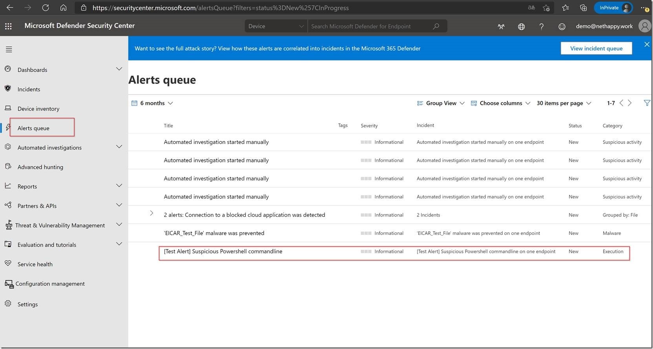This screenshot has height=349, width=653.
Task: Click the Malware category cell
Action: pyautogui.click(x=612, y=233)
